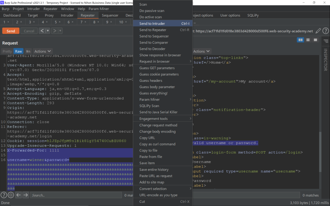Screen dimensions: 330x206
Task: Expand Param Miner submenu
Action: pos(163,99)
